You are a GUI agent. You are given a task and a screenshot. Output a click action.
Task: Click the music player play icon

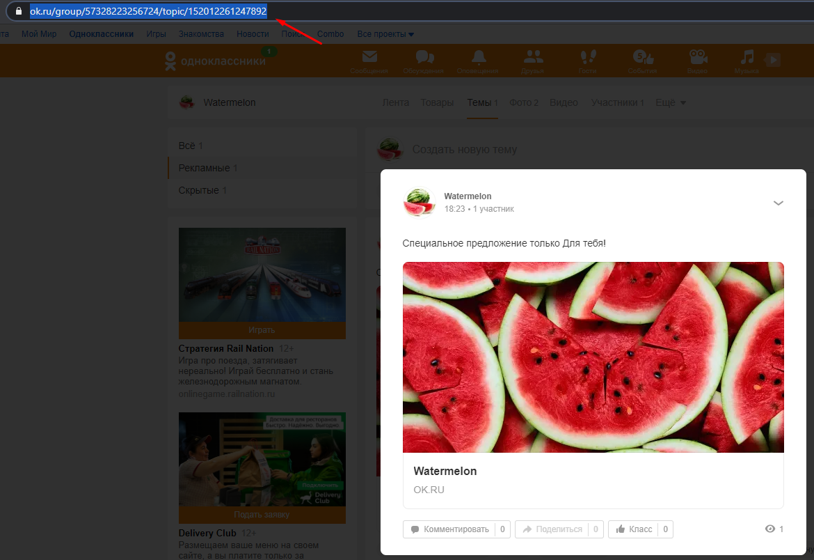point(773,60)
